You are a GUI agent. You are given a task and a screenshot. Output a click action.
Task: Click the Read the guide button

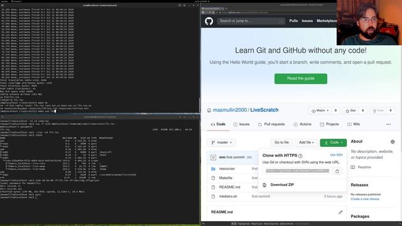click(301, 78)
